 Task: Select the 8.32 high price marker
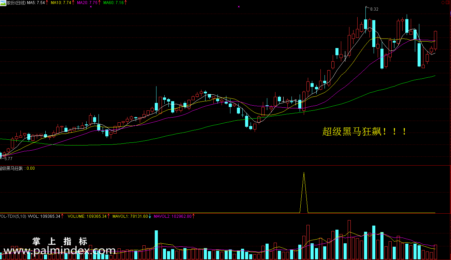374,9
